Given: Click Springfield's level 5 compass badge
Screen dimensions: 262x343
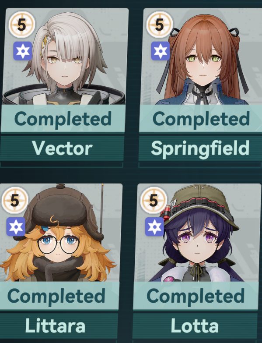Looking at the screenshot, I should tap(159, 25).
